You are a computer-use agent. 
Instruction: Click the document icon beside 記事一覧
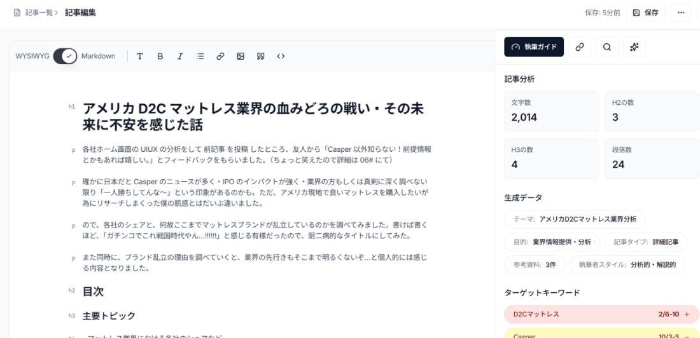click(17, 13)
